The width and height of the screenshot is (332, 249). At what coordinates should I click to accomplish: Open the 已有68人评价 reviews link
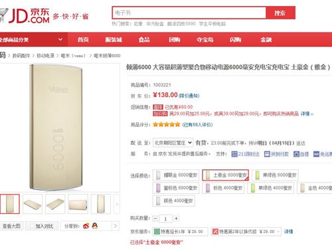pyautogui.click(x=197, y=125)
